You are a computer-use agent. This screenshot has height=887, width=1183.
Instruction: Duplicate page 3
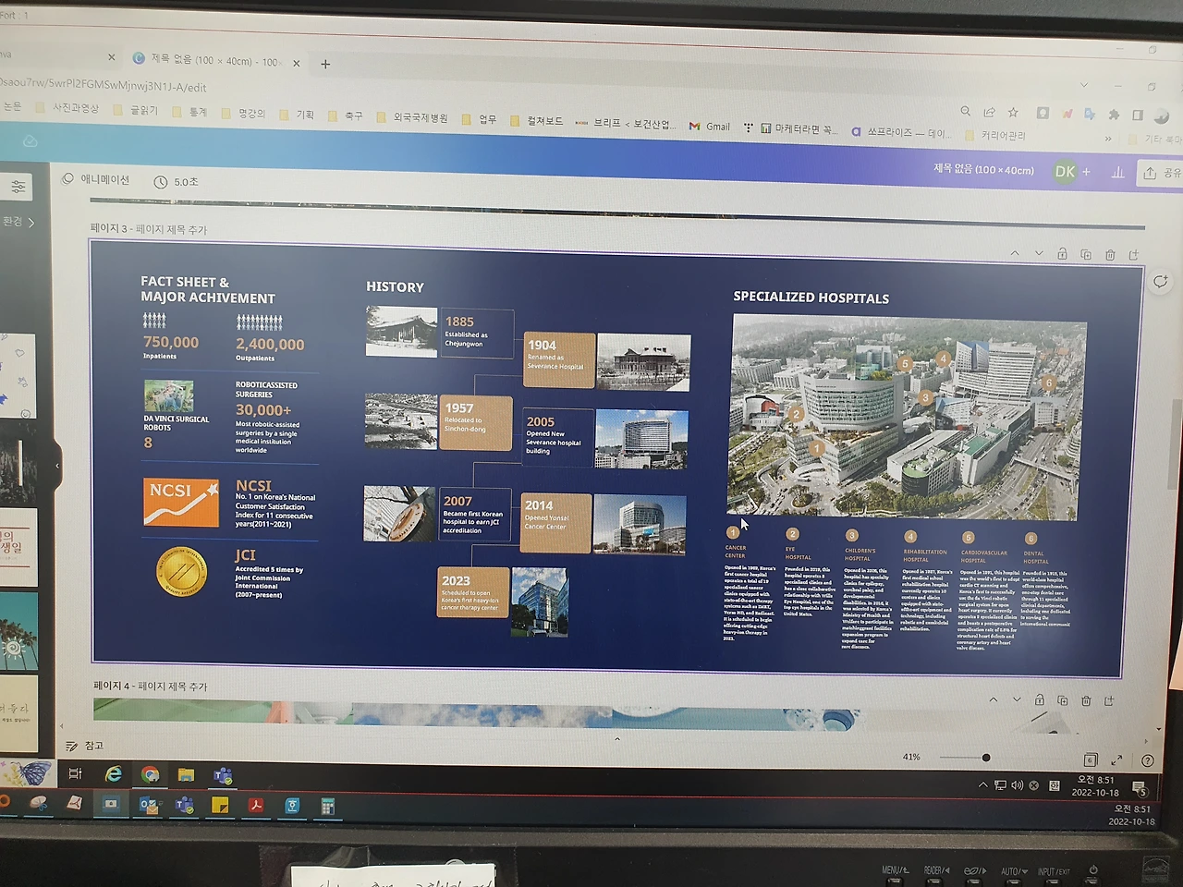(1086, 254)
